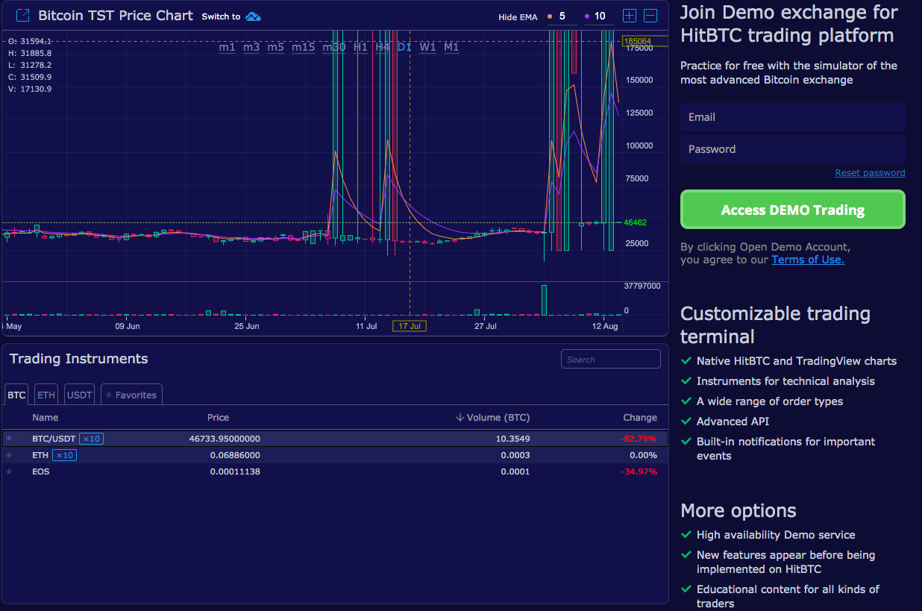Open the Reset password link

870,173
